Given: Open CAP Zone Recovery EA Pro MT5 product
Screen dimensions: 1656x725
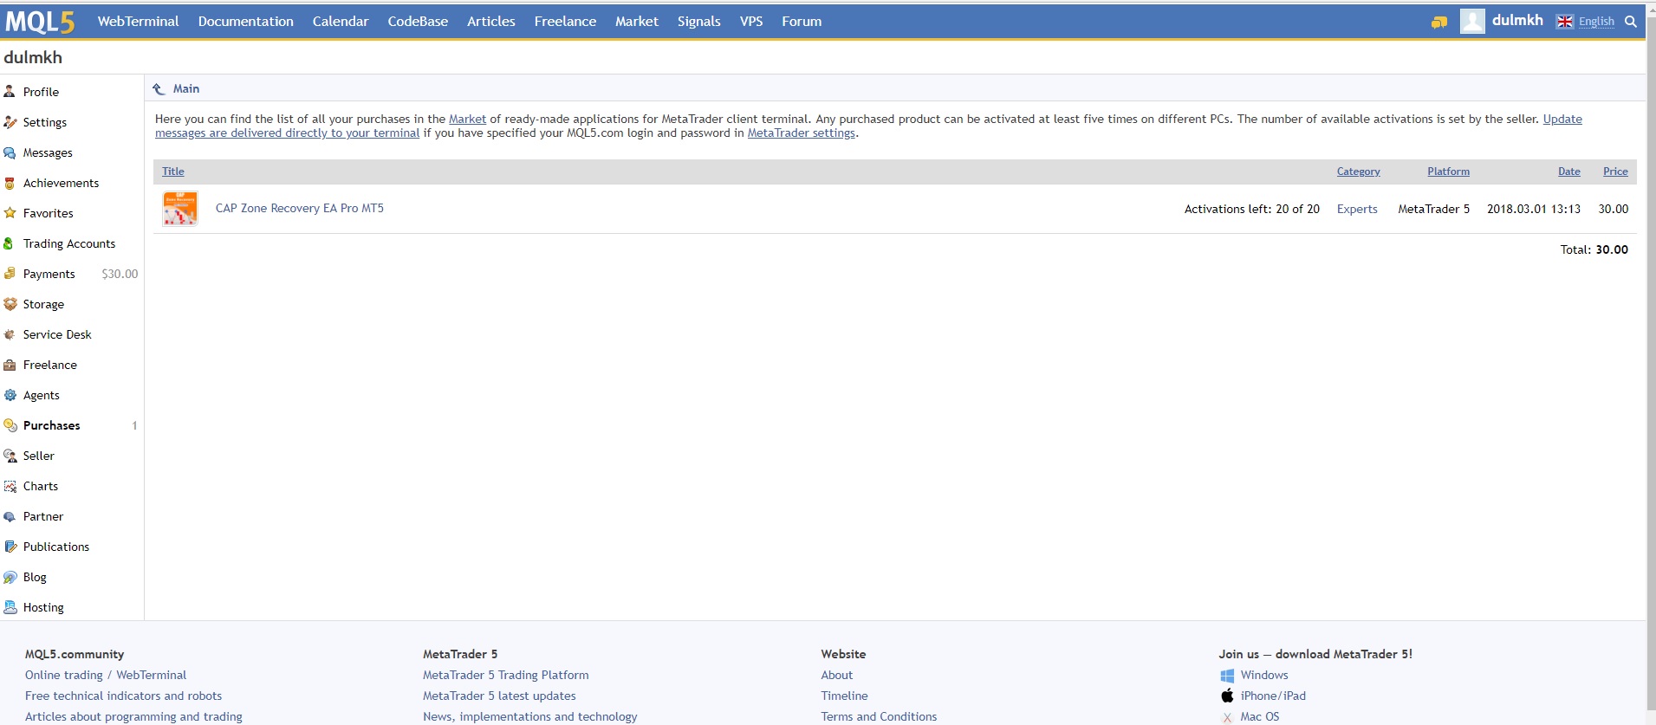Looking at the screenshot, I should click(300, 209).
